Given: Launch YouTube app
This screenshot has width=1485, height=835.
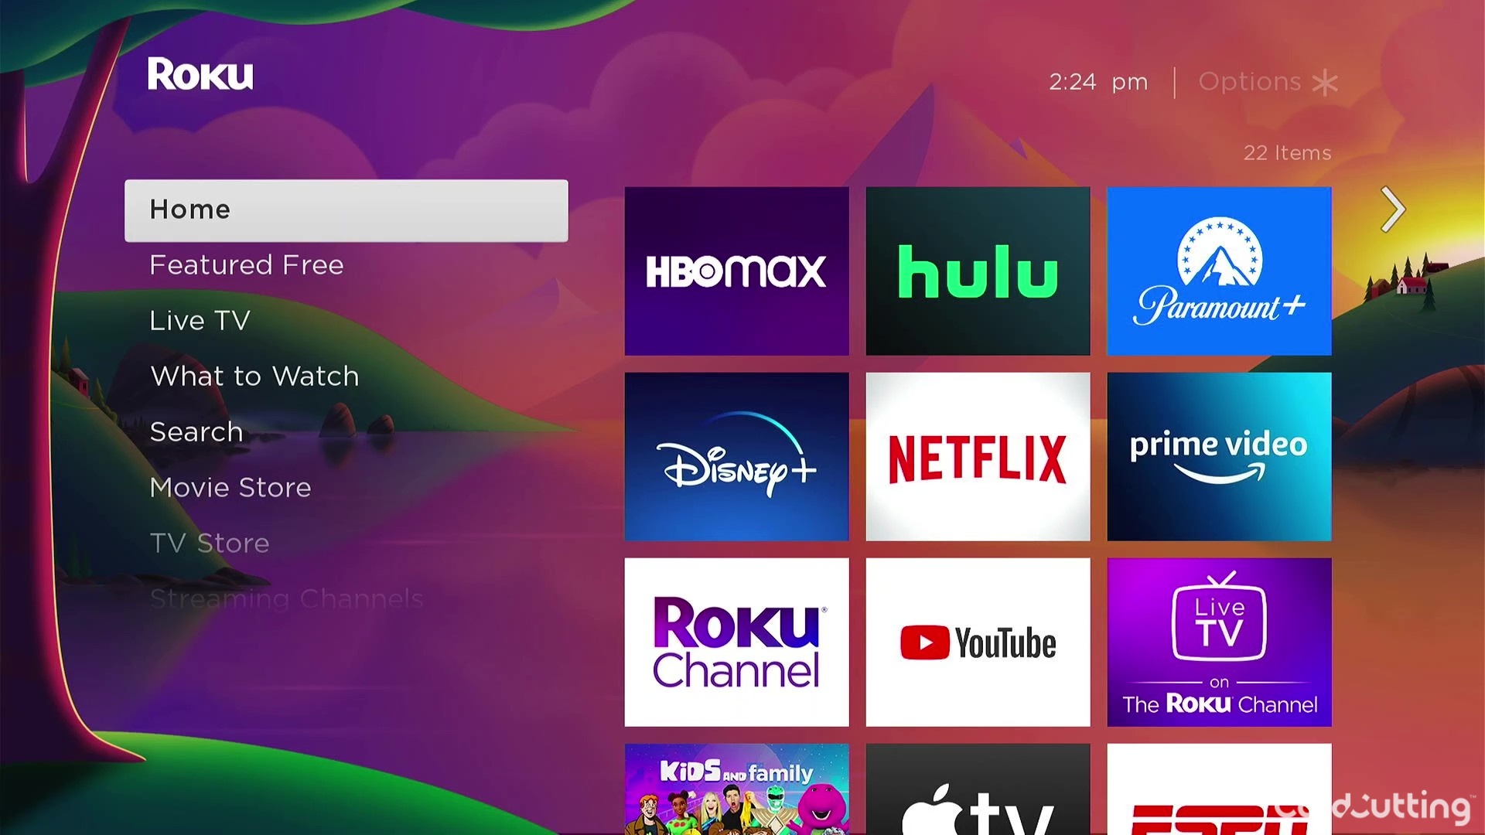Looking at the screenshot, I should tap(976, 641).
